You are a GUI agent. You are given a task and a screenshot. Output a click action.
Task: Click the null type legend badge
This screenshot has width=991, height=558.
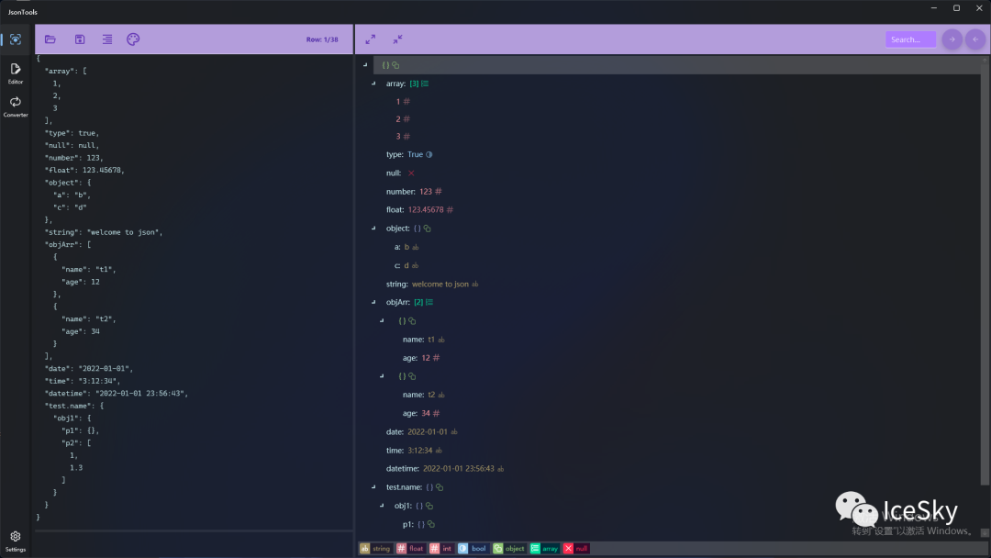click(575, 549)
